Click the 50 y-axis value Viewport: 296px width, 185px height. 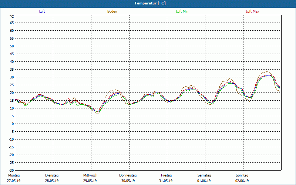point(12,46)
